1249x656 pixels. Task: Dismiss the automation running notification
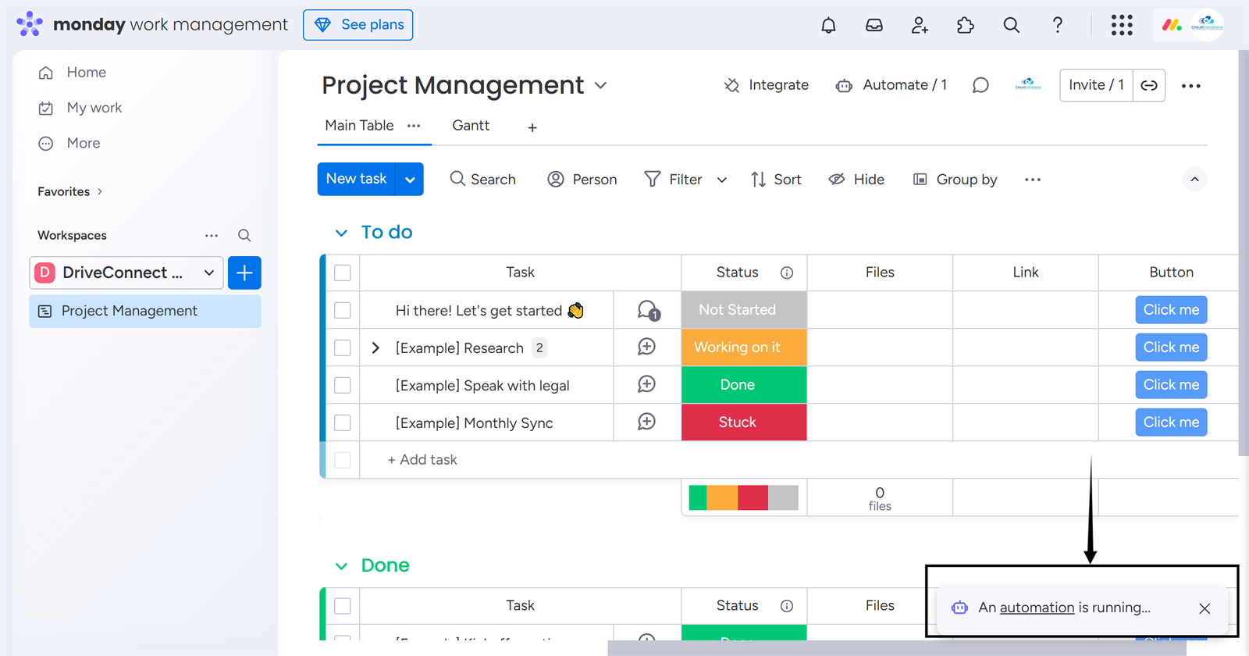coord(1205,608)
